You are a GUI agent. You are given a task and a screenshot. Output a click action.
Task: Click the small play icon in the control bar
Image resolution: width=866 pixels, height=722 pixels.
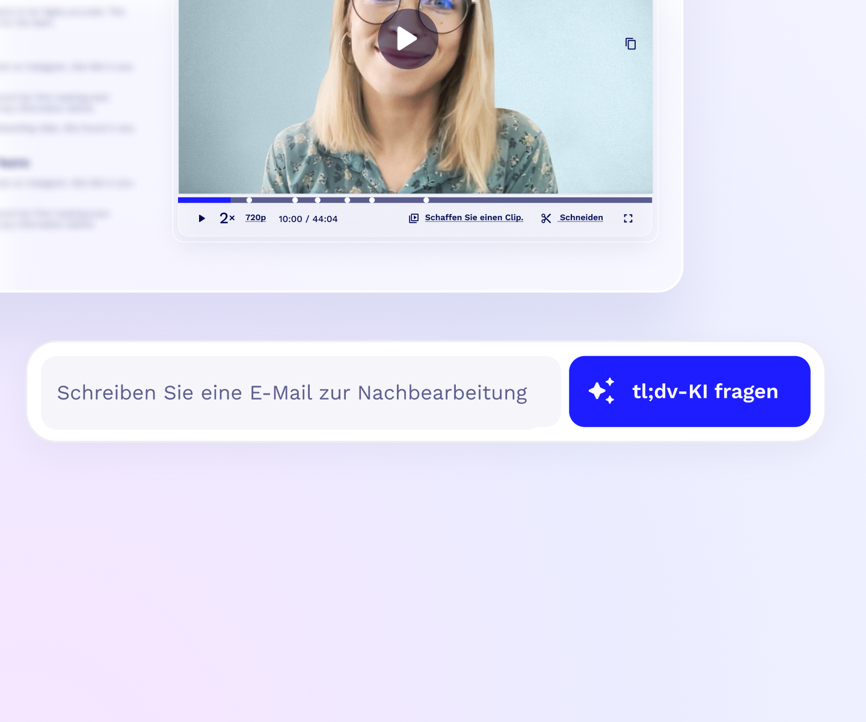[202, 218]
